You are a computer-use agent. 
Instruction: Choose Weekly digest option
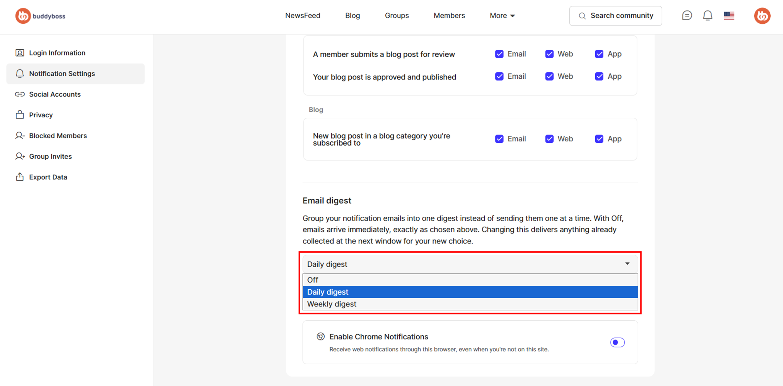pos(470,304)
